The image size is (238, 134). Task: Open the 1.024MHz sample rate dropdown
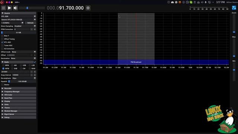[x=12, y=23]
